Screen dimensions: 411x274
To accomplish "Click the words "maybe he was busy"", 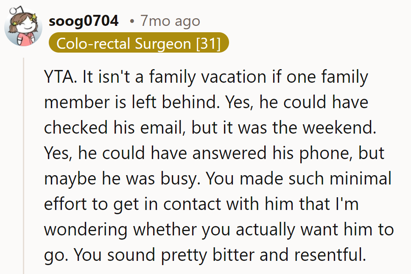I will point(123,179).
